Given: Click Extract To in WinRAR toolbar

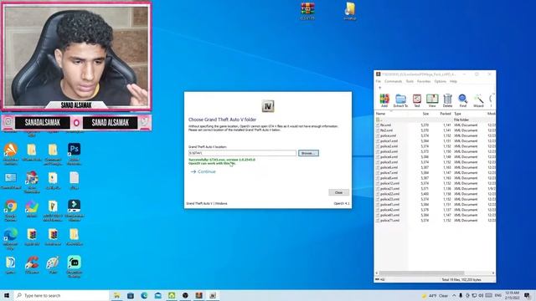Looking at the screenshot, I should tap(400, 100).
